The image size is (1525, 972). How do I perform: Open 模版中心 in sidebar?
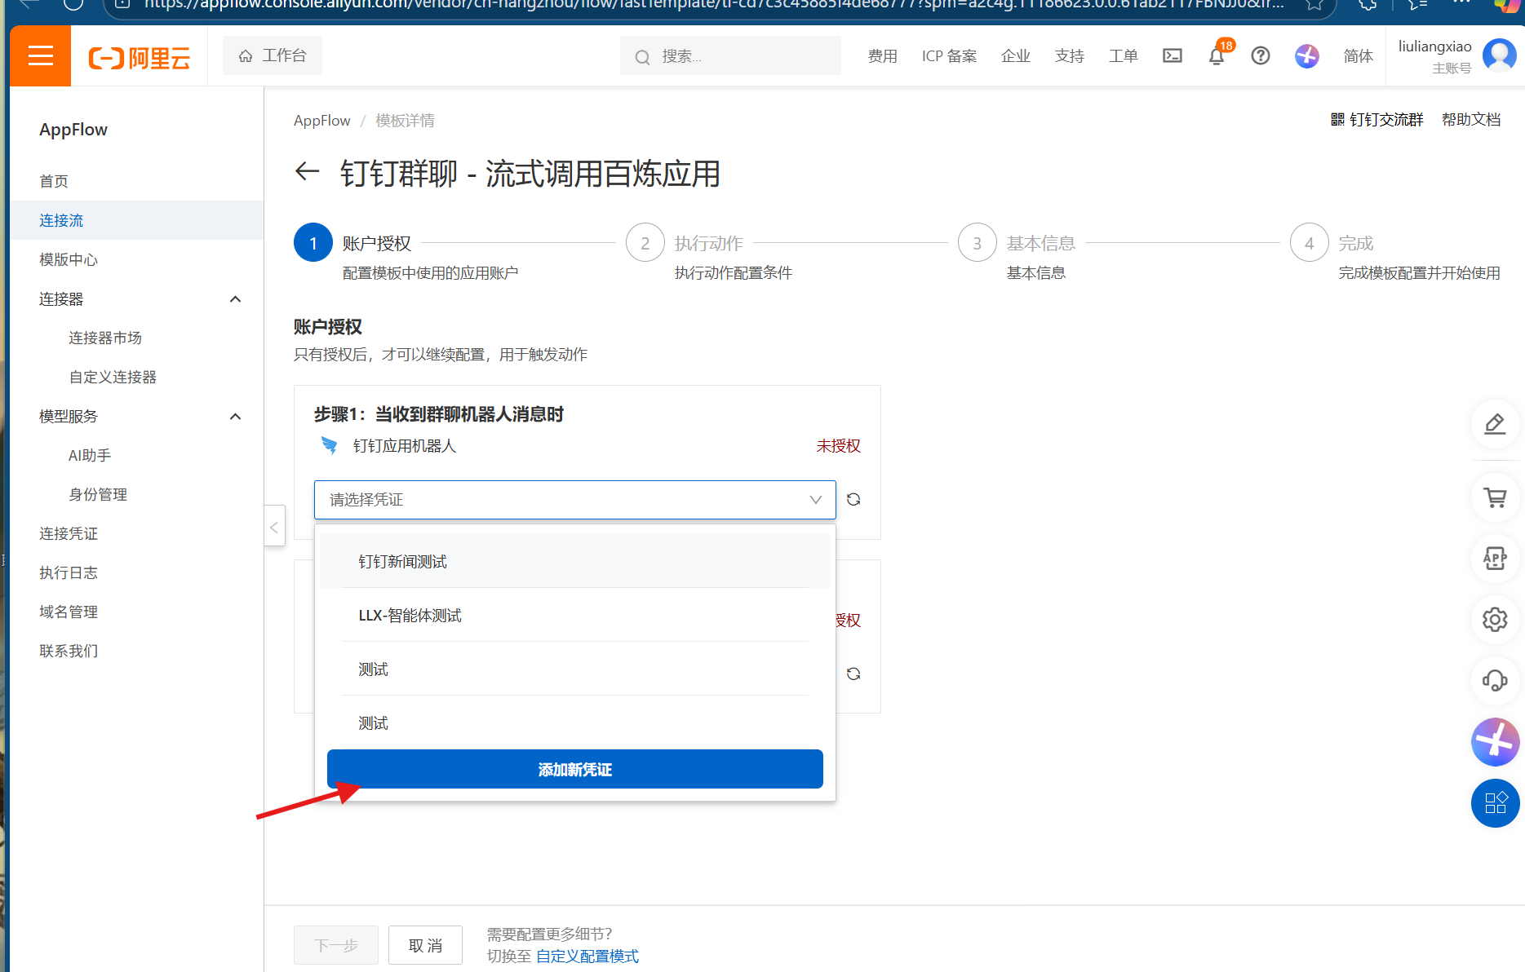(69, 259)
